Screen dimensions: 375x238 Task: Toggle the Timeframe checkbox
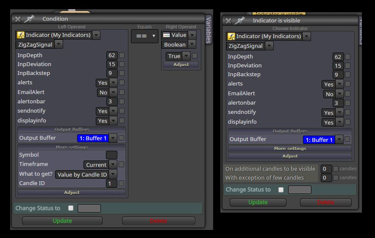[122, 165]
